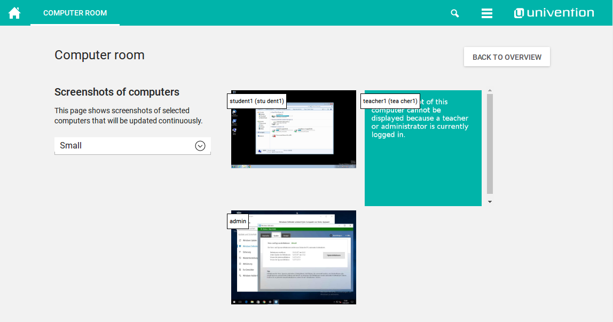Click the student1 (student1) name label
This screenshot has width=613, height=322.
[257, 101]
